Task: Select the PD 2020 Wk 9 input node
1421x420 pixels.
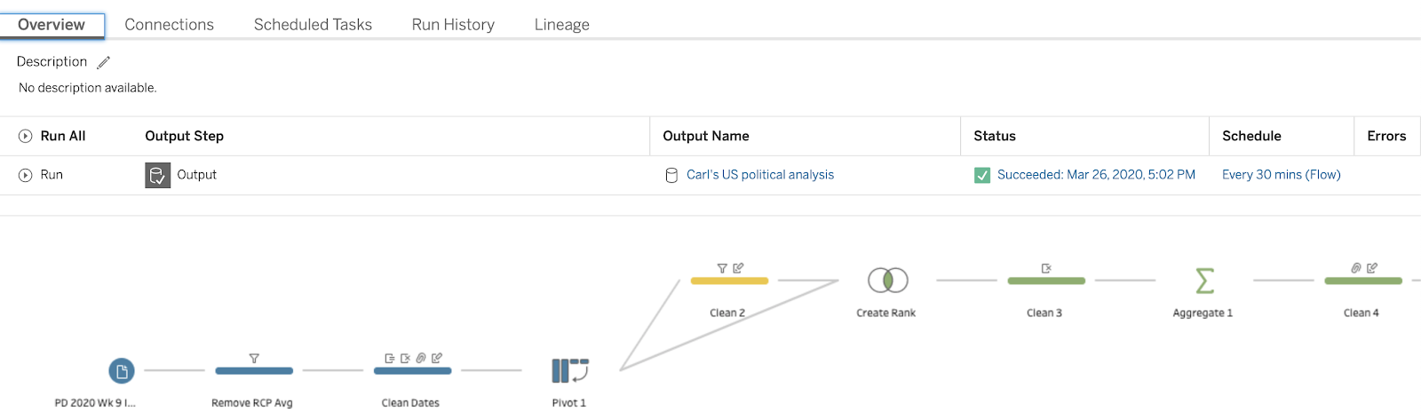Action: click(x=122, y=370)
